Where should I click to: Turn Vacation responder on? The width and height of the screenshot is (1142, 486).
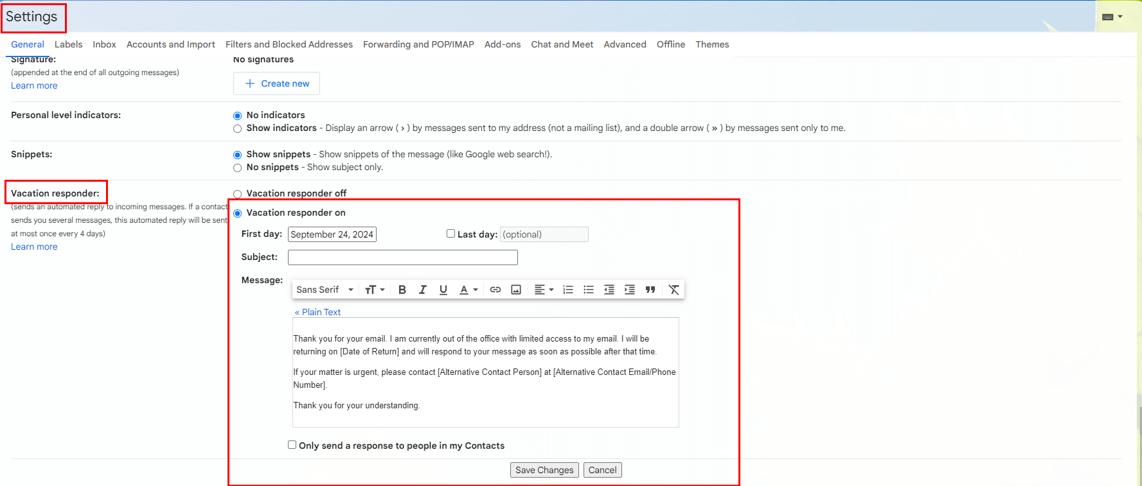tap(238, 213)
